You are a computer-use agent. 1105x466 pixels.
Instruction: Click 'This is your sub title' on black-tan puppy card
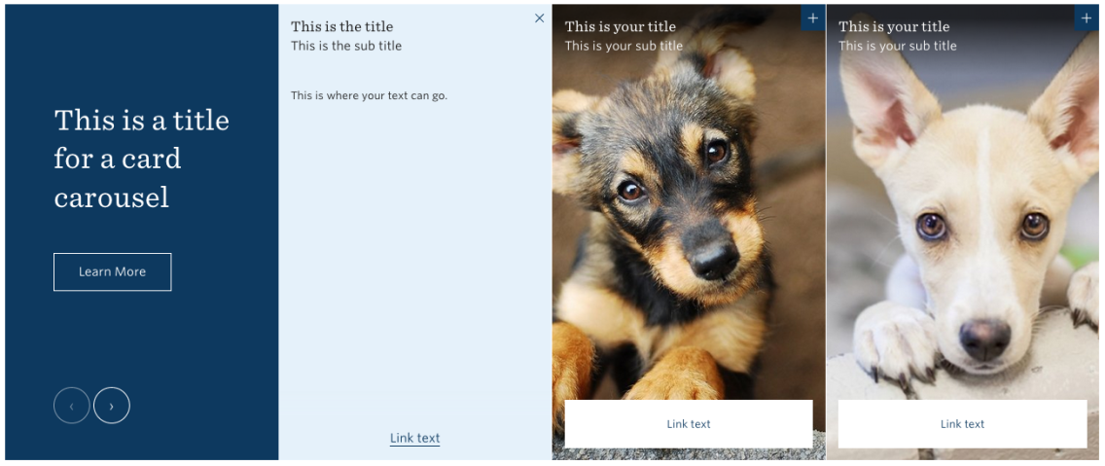pyautogui.click(x=624, y=46)
